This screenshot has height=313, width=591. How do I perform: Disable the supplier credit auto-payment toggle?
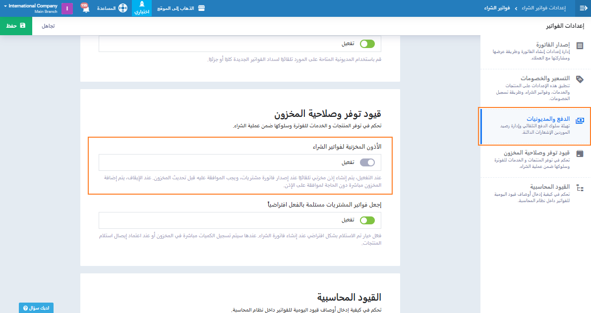[x=367, y=44]
